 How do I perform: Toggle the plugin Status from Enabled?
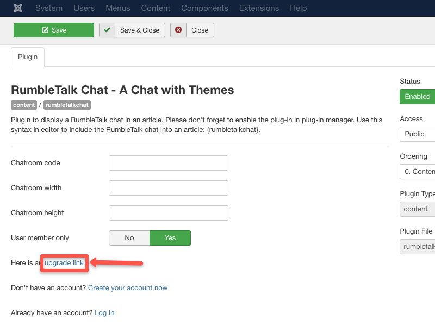[x=418, y=97]
